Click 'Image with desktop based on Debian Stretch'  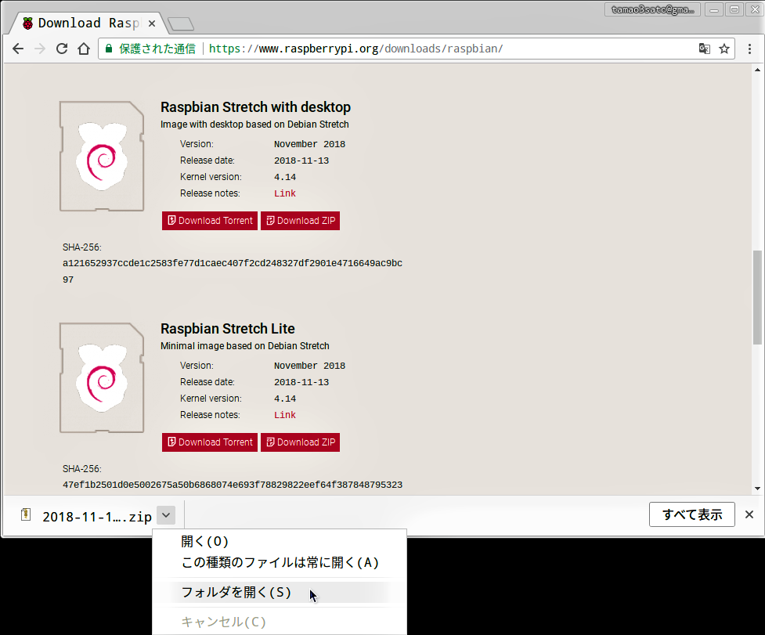254,124
